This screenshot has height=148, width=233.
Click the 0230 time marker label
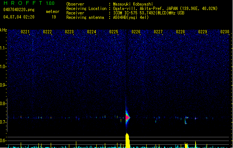coord(225,32)
